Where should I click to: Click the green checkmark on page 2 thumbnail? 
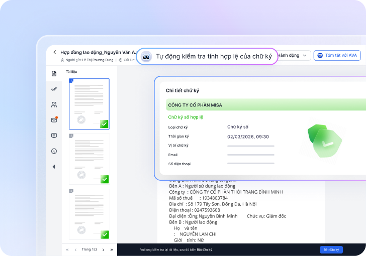[x=105, y=179]
